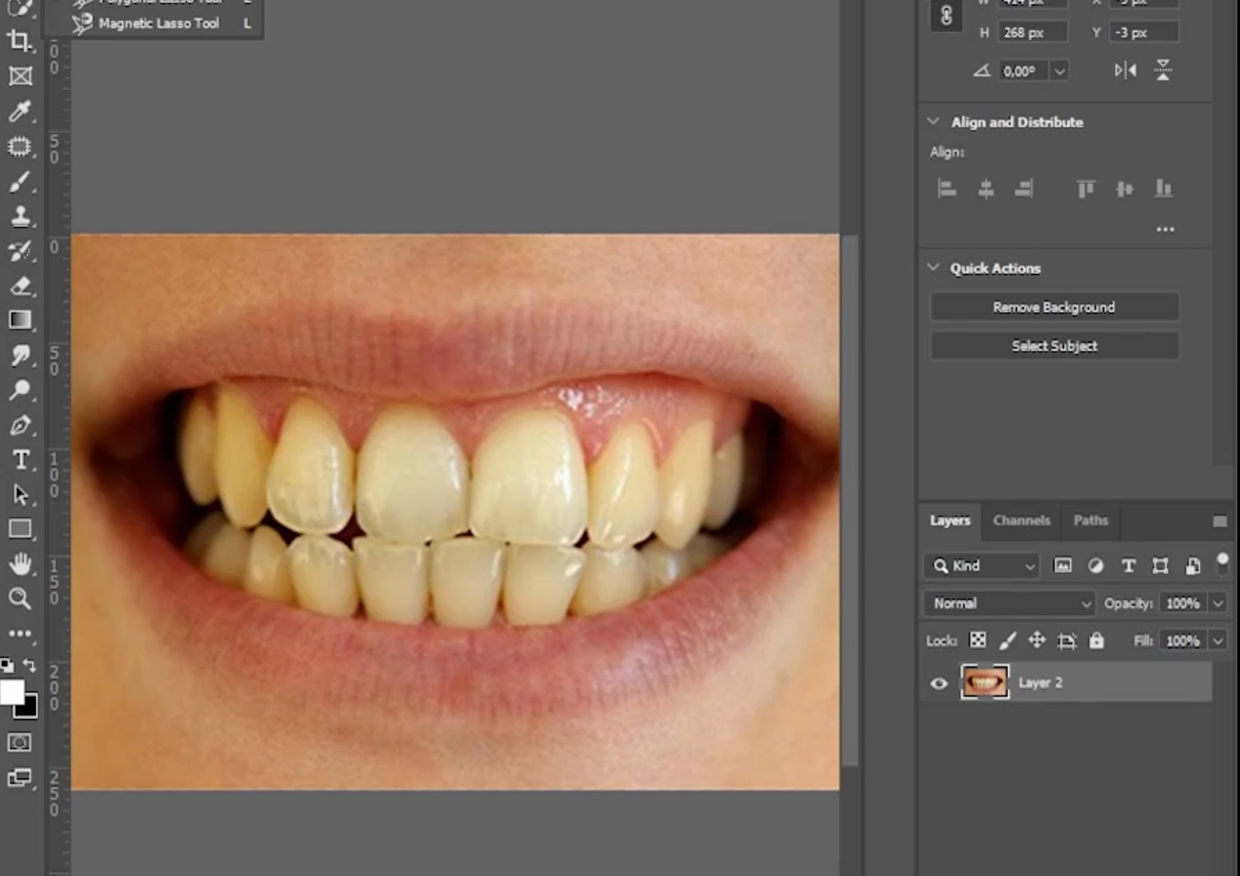Align top edges
Viewport: 1240px width, 876px height.
(x=1086, y=189)
